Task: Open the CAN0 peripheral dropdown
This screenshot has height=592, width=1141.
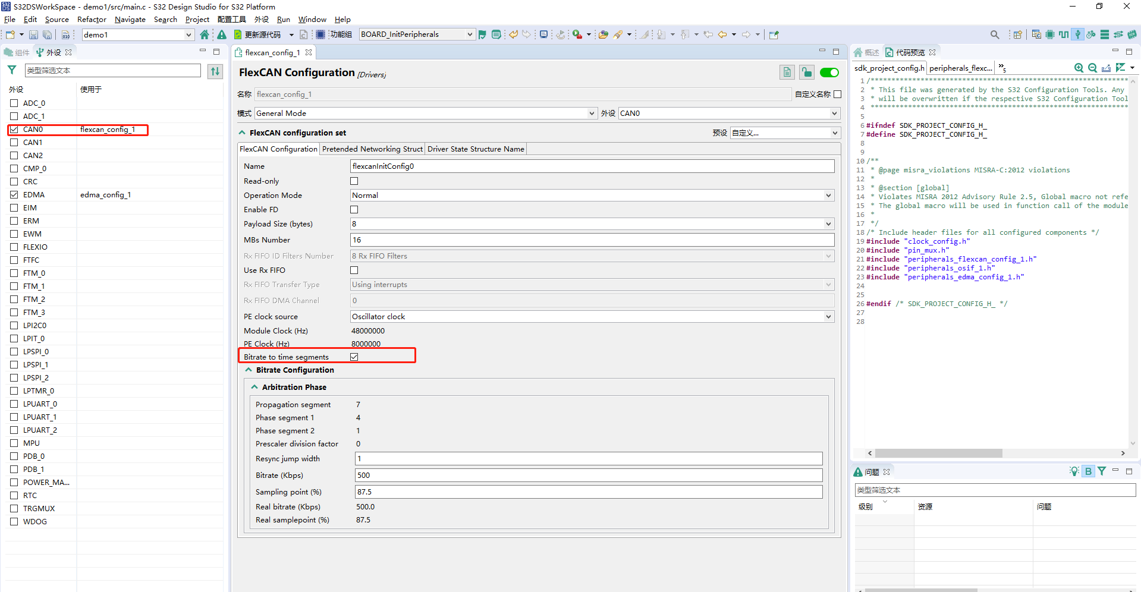Action: (729, 114)
